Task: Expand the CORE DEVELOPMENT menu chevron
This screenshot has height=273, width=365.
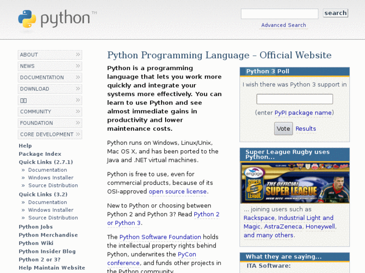Action: coord(78,134)
